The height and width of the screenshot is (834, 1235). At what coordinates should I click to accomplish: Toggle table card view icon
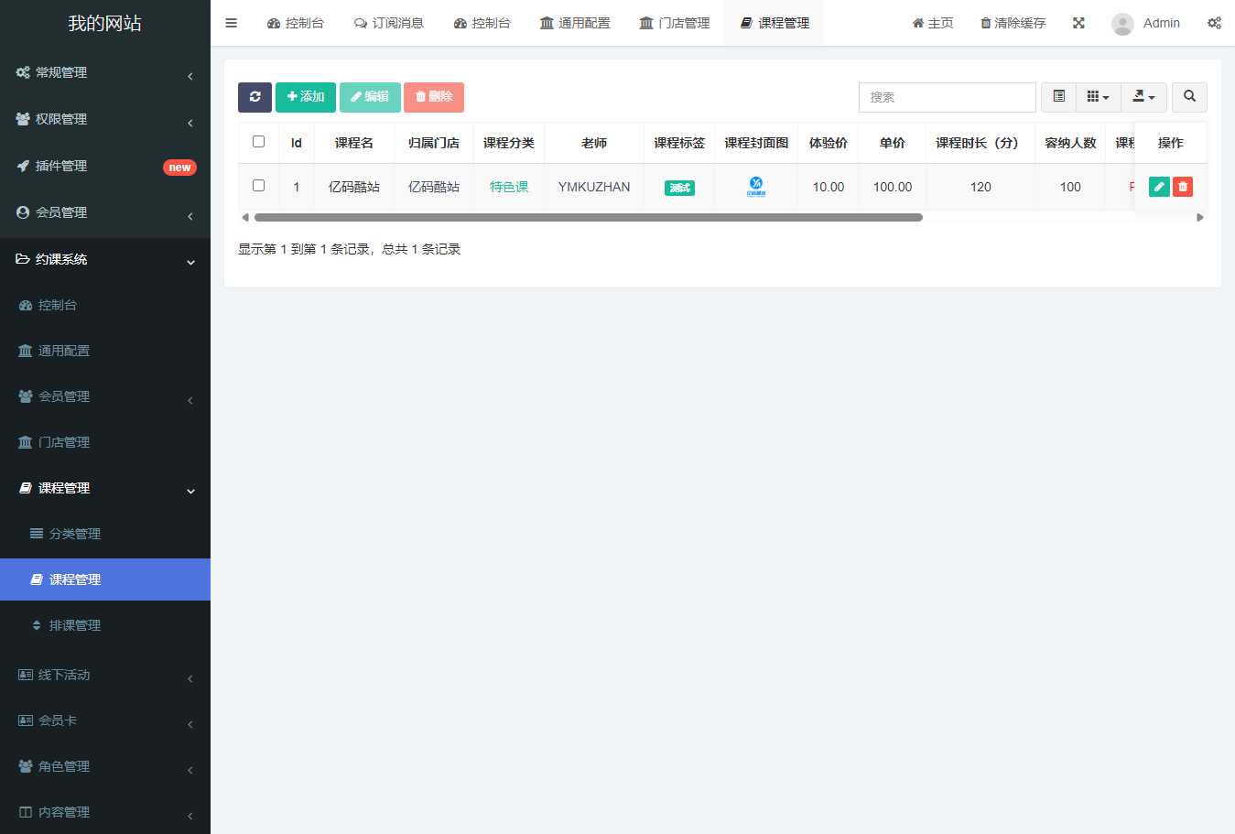click(1058, 97)
